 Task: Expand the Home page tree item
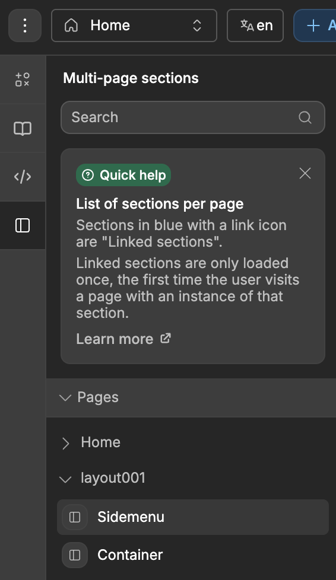pyautogui.click(x=65, y=443)
